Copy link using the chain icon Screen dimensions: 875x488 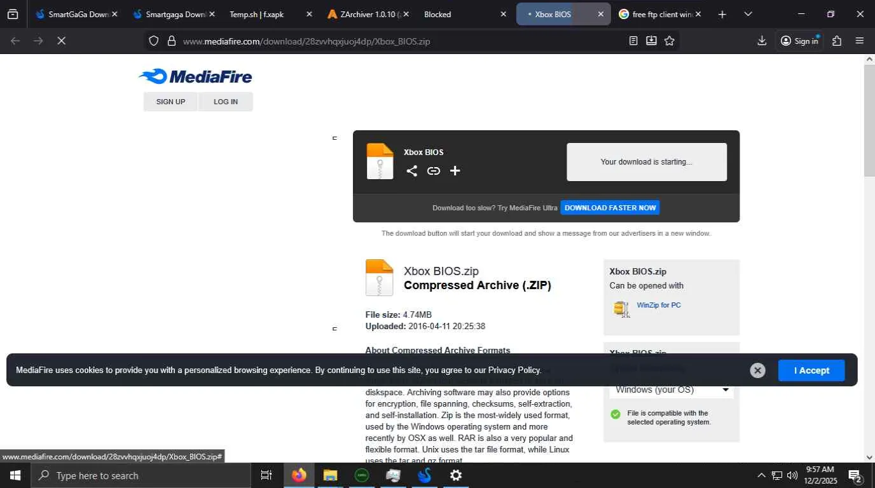tap(434, 170)
